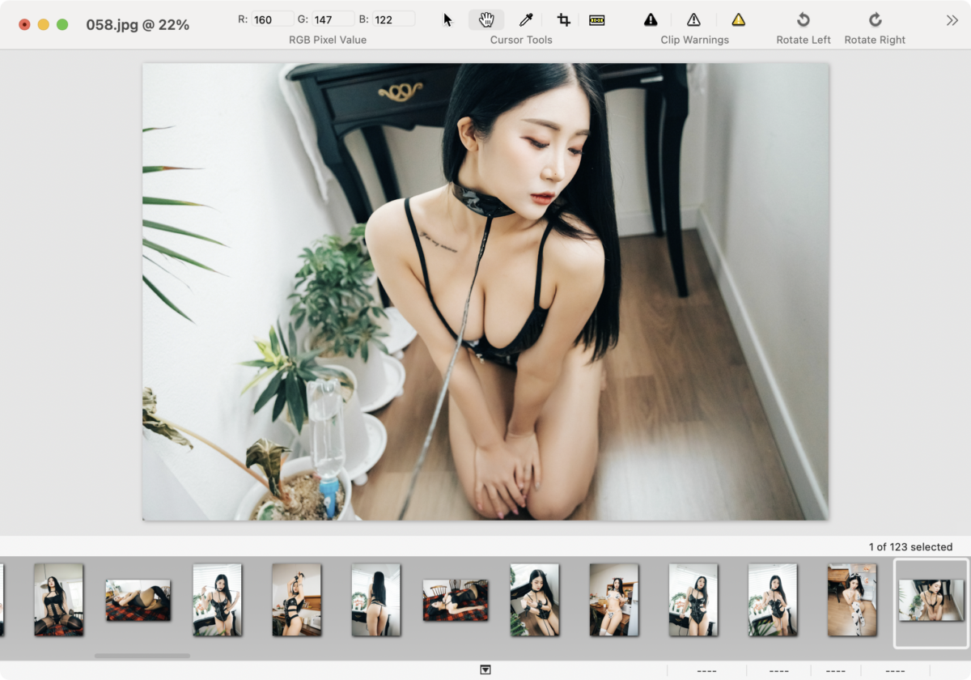
Task: Rotate the image left
Action: coord(804,19)
